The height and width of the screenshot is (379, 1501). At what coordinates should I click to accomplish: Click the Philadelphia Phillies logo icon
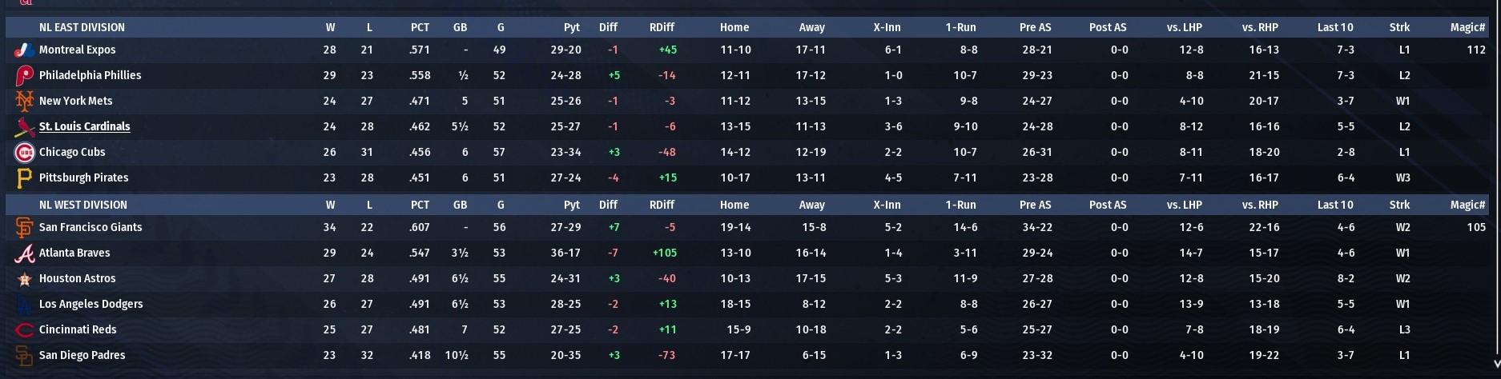25,75
